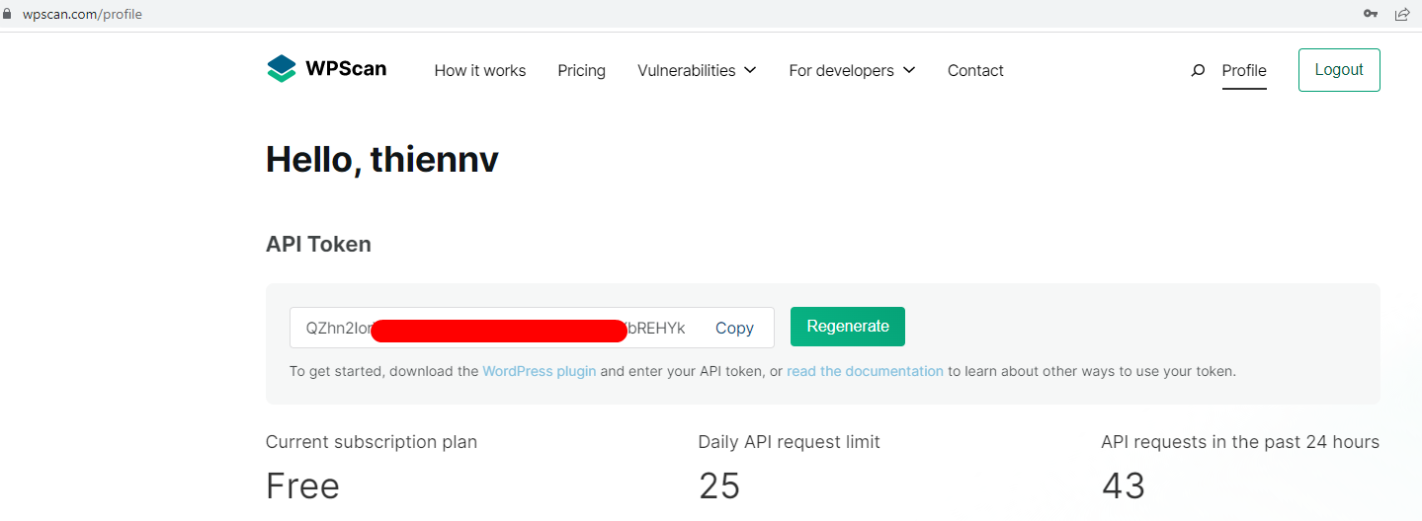Click the daily limit value 25
Viewport: 1422px width, 521px height.
719,486
